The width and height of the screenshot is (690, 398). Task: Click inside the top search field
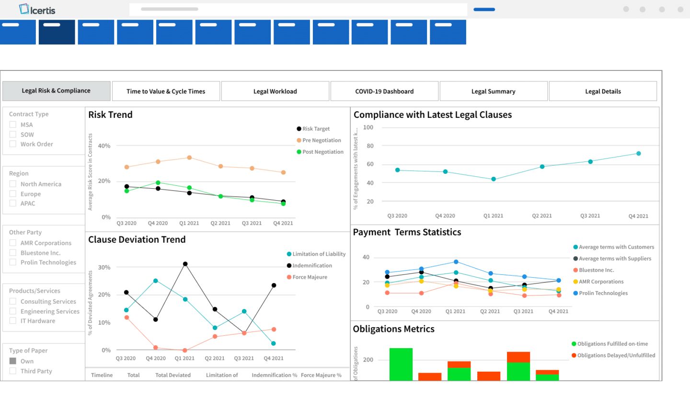pos(297,9)
